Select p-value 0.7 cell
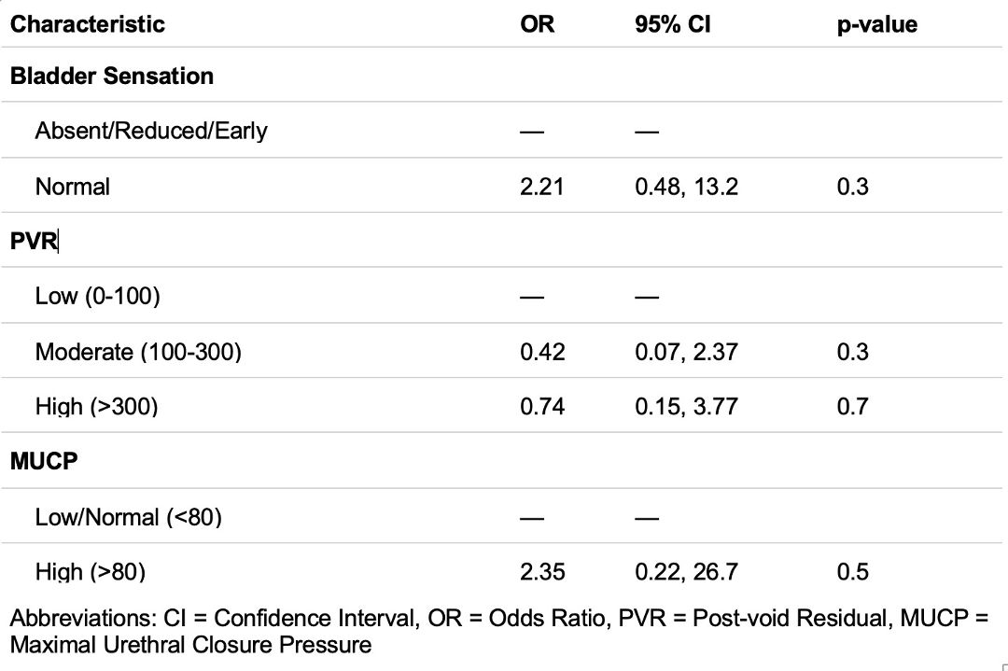Screen dimensions: 1008x671 pos(853,407)
